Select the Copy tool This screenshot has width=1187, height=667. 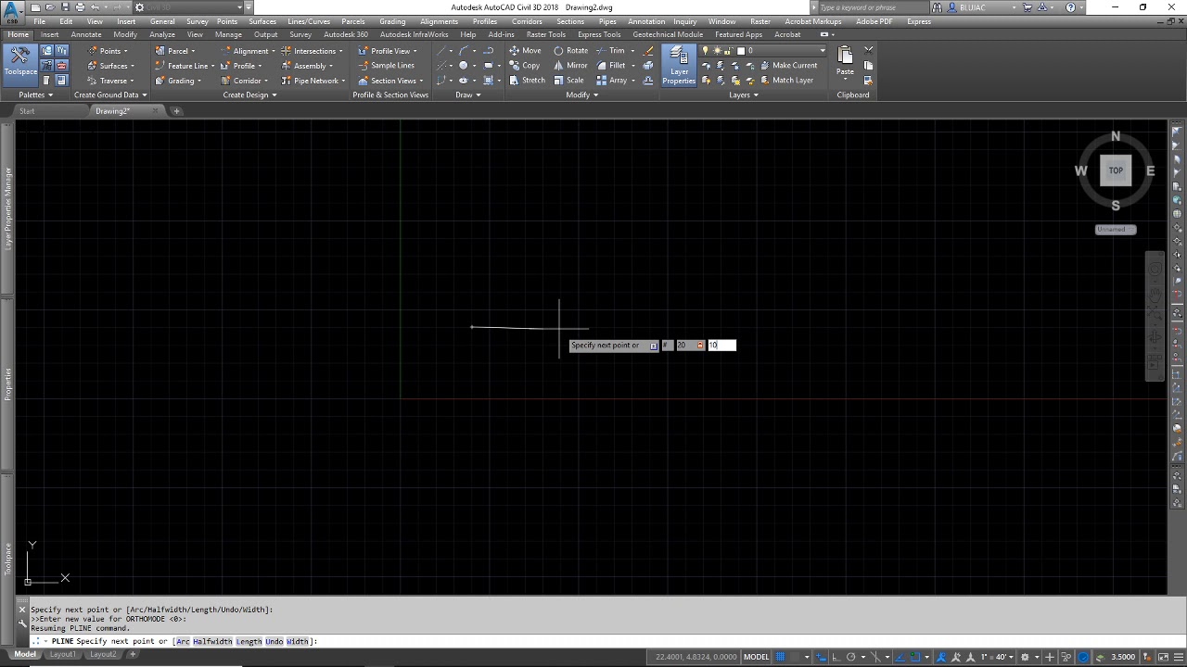click(x=524, y=66)
